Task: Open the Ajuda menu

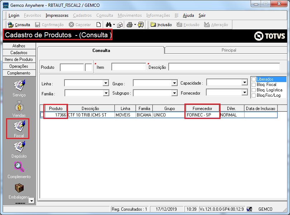Action: click(x=188, y=15)
